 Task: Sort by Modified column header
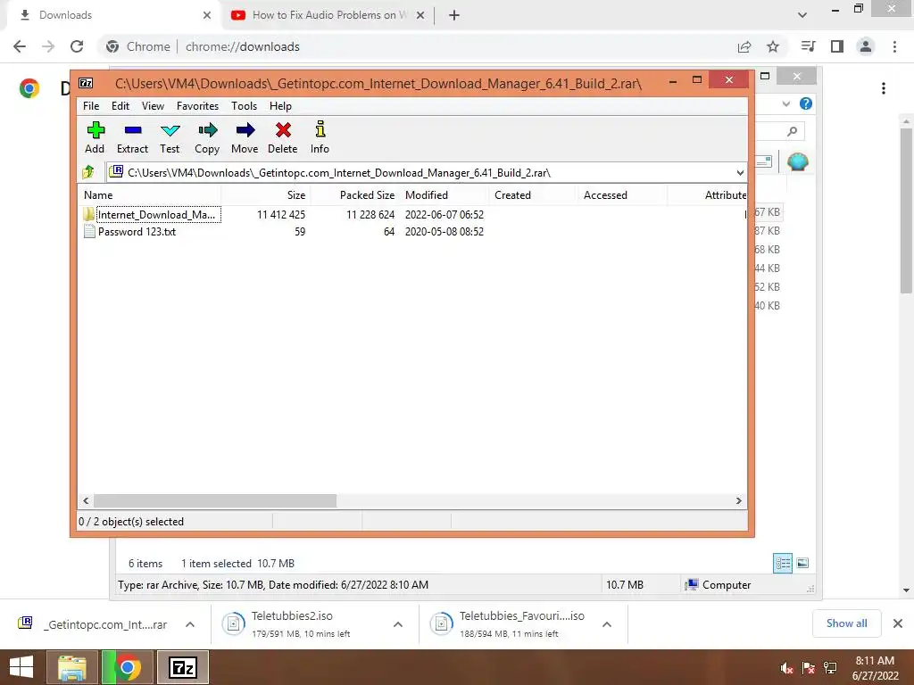click(x=445, y=195)
